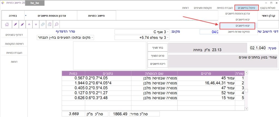Choose יבוא חישובים in the dropdown menu
This screenshot has width=279, height=117.
pyautogui.click(x=237, y=19)
